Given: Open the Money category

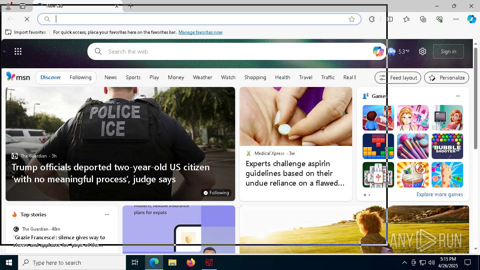Looking at the screenshot, I should point(176,77).
